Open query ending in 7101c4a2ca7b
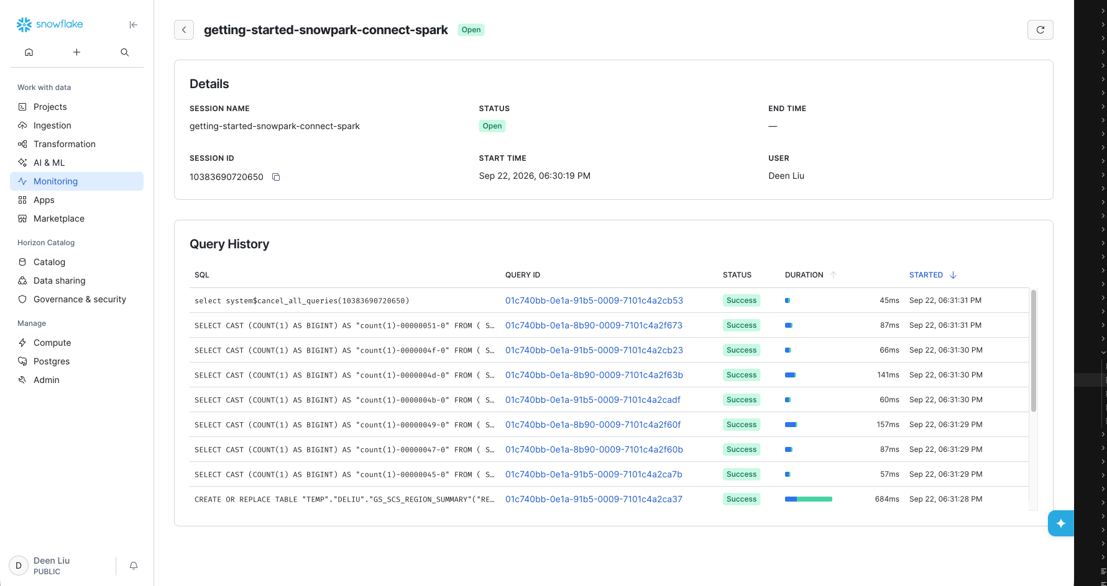The image size is (1107, 586). coord(594,474)
